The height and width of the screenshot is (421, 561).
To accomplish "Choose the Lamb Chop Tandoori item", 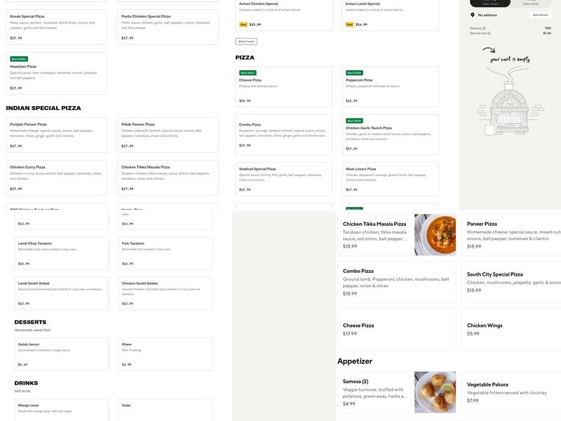I will (x=62, y=253).
